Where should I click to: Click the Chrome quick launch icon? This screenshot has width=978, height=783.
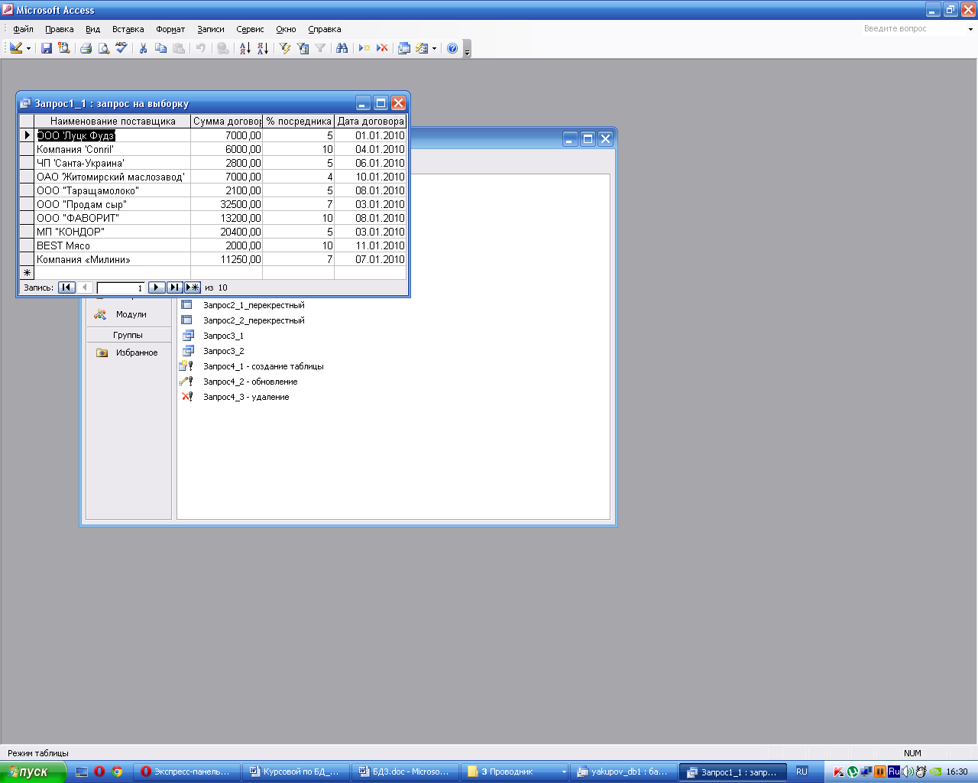click(117, 772)
